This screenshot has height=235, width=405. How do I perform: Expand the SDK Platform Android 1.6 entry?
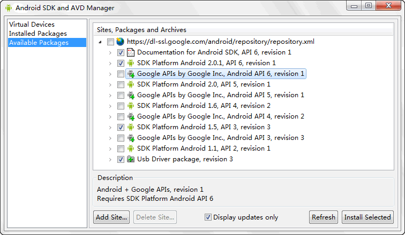pyautogui.click(x=110, y=106)
